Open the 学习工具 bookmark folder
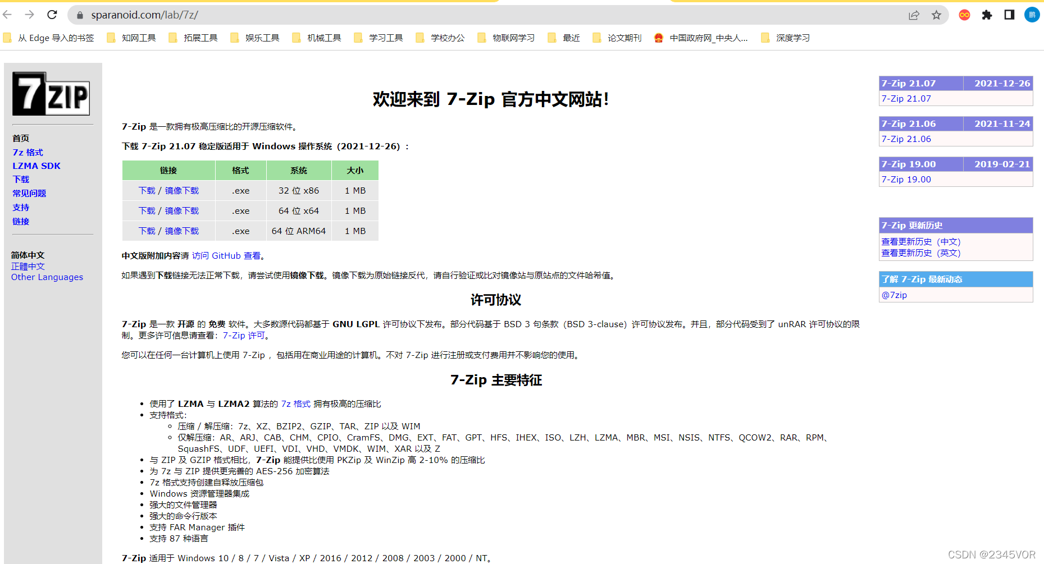The width and height of the screenshot is (1044, 564). pos(379,38)
